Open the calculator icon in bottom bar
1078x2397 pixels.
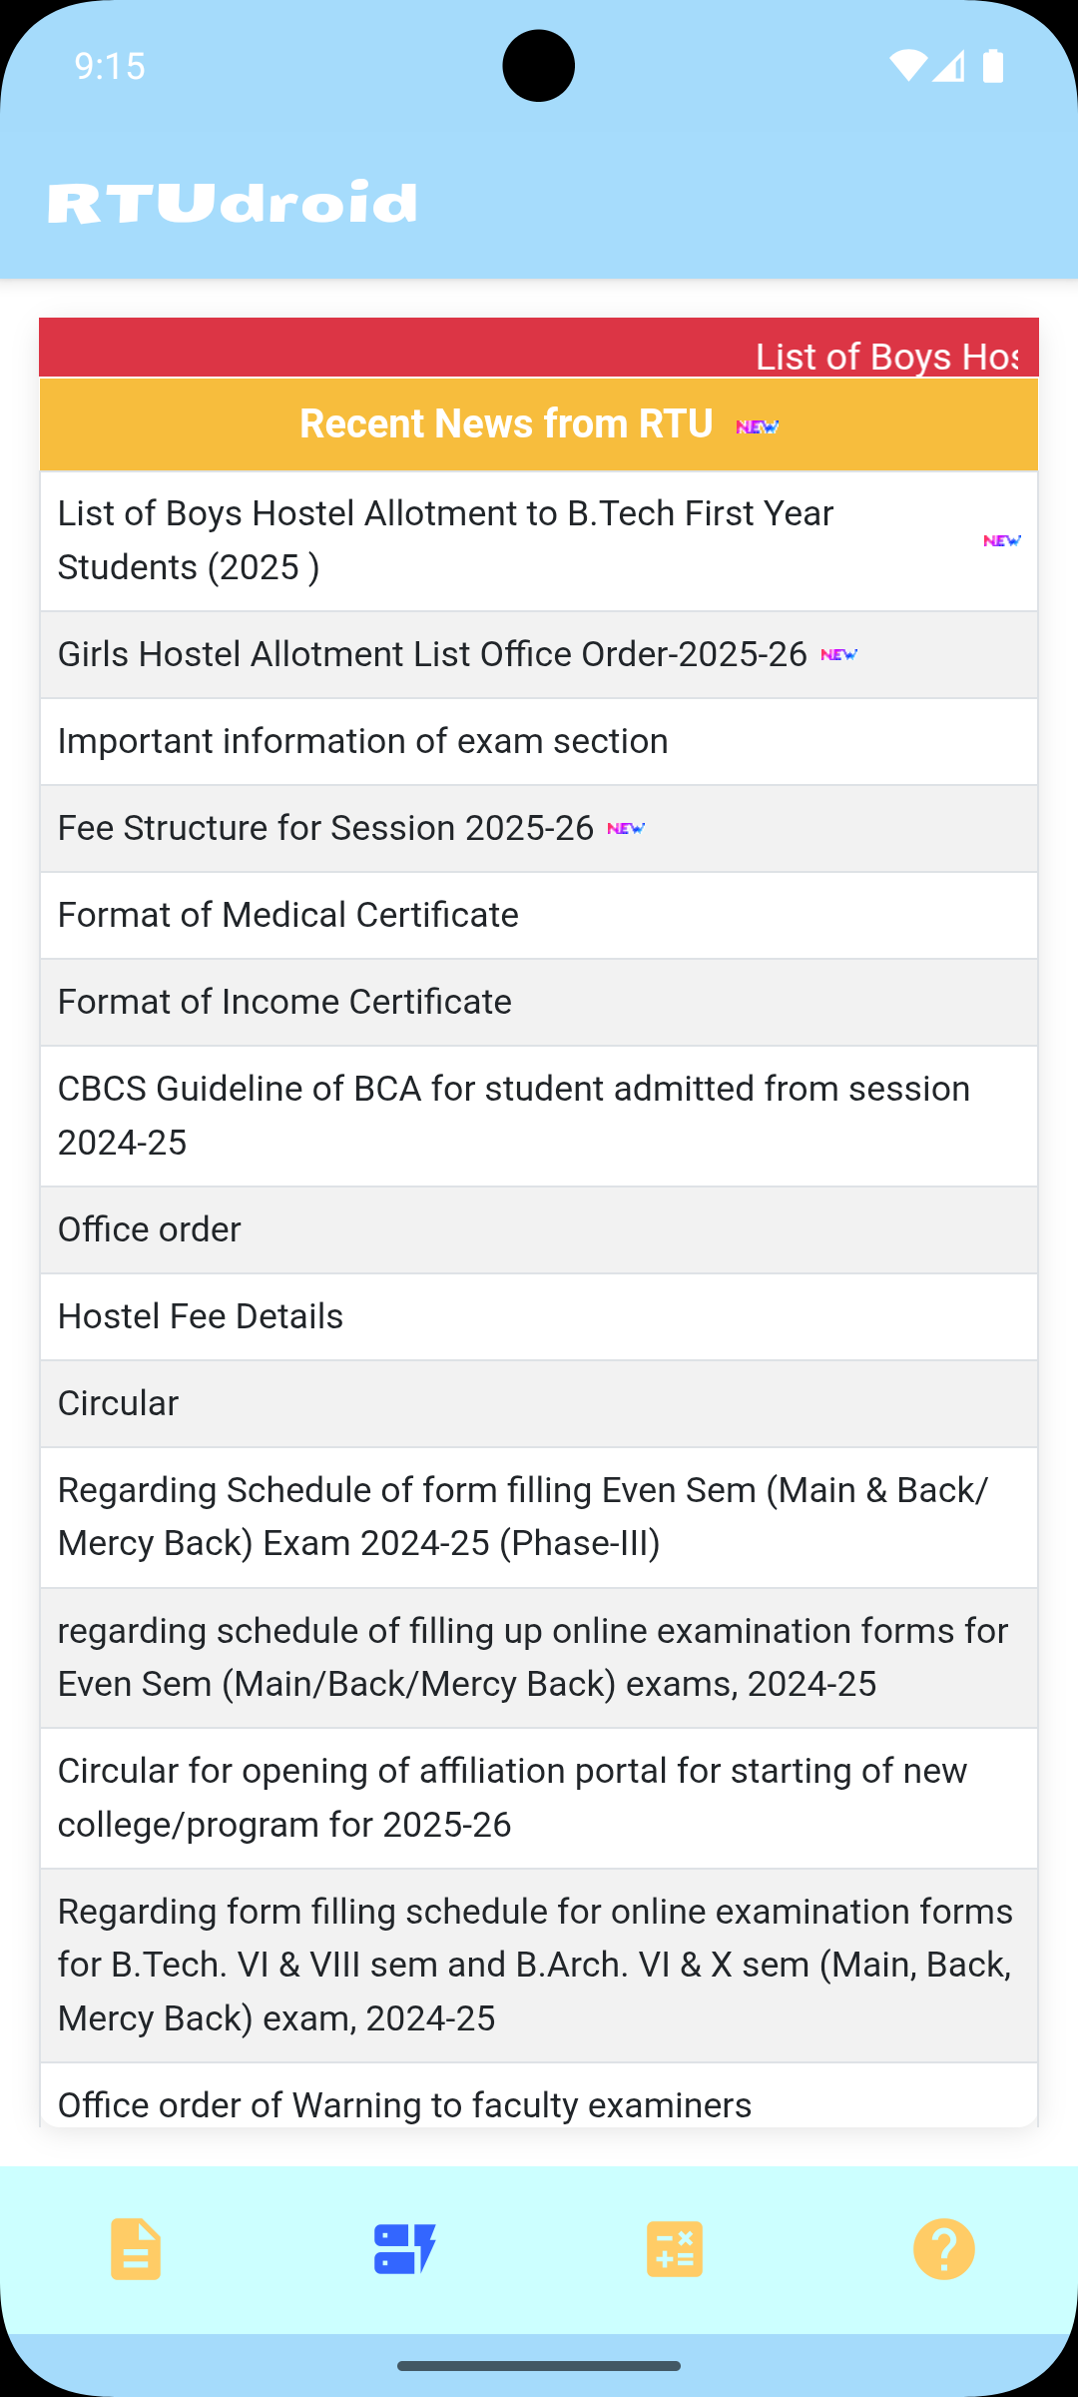(675, 2249)
